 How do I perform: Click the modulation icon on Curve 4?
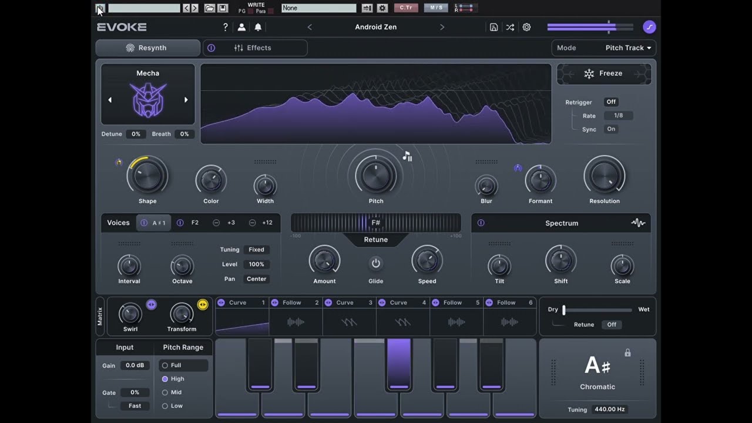pyautogui.click(x=382, y=303)
